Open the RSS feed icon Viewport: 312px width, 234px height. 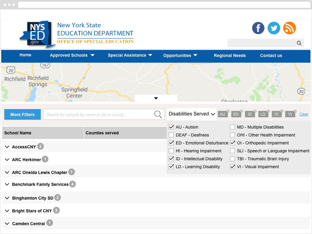coord(289,28)
